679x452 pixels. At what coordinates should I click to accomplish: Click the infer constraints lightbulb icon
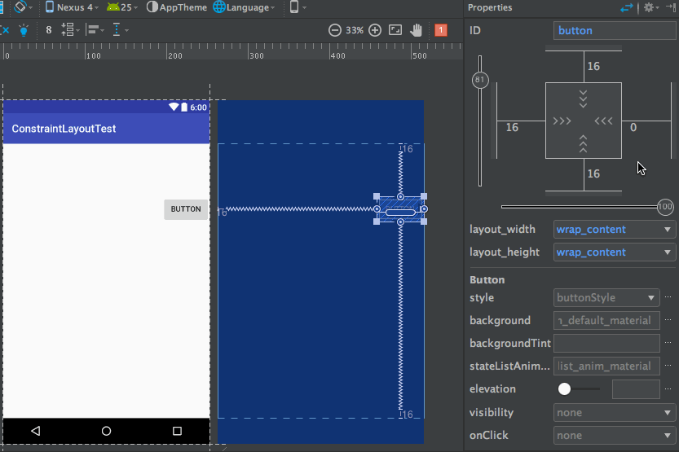point(24,30)
